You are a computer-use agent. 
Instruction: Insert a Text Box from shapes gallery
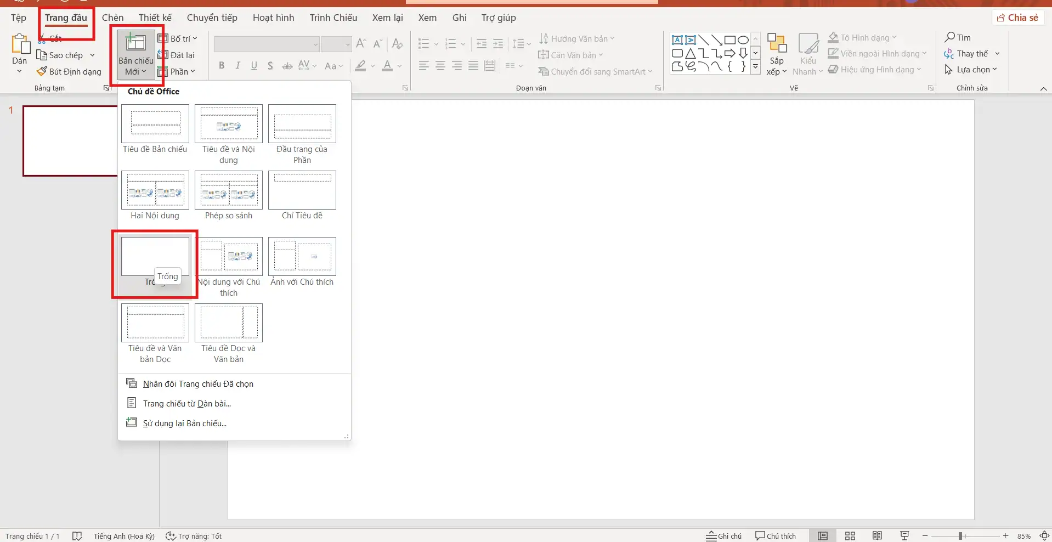(x=677, y=39)
